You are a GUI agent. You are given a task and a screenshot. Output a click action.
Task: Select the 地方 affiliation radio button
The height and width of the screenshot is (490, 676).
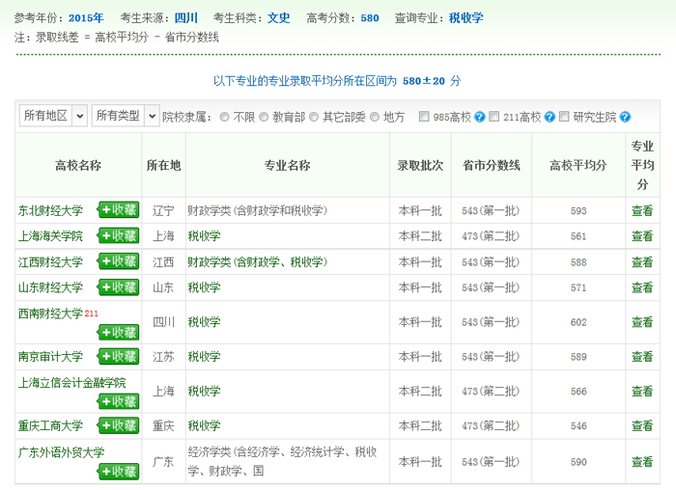pyautogui.click(x=374, y=117)
